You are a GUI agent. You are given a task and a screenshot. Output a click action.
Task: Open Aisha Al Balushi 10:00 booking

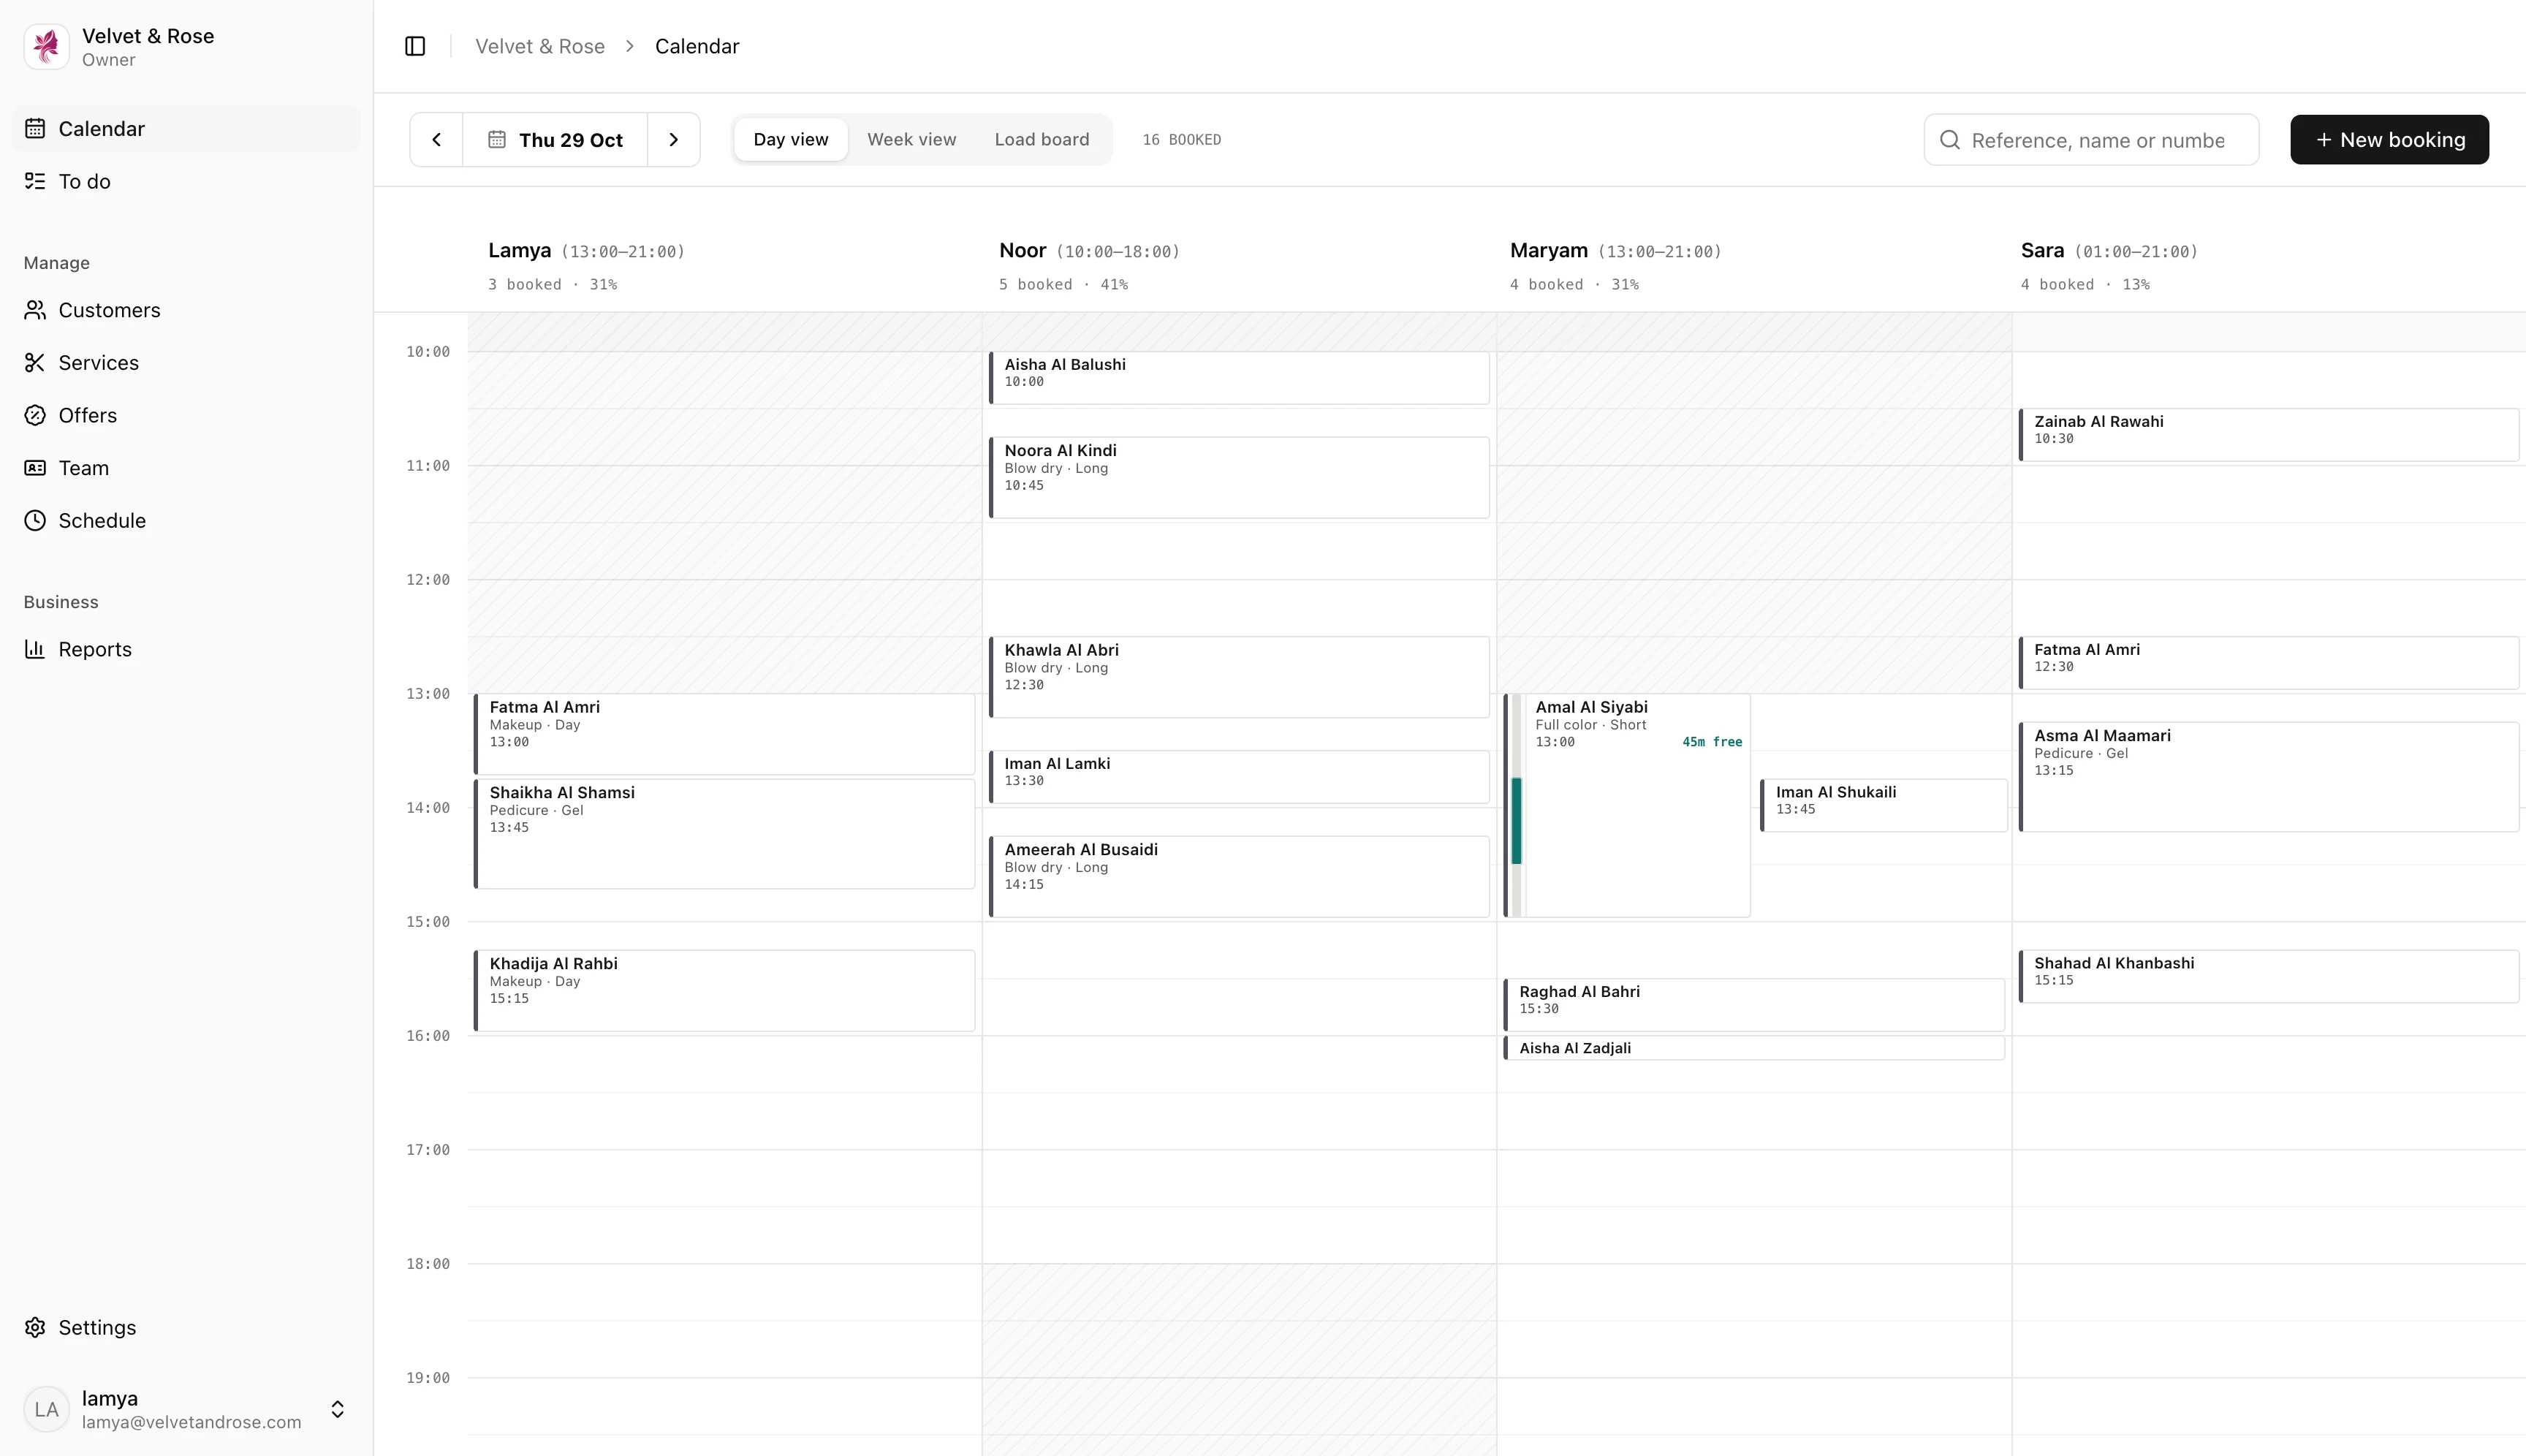[x=1239, y=378]
